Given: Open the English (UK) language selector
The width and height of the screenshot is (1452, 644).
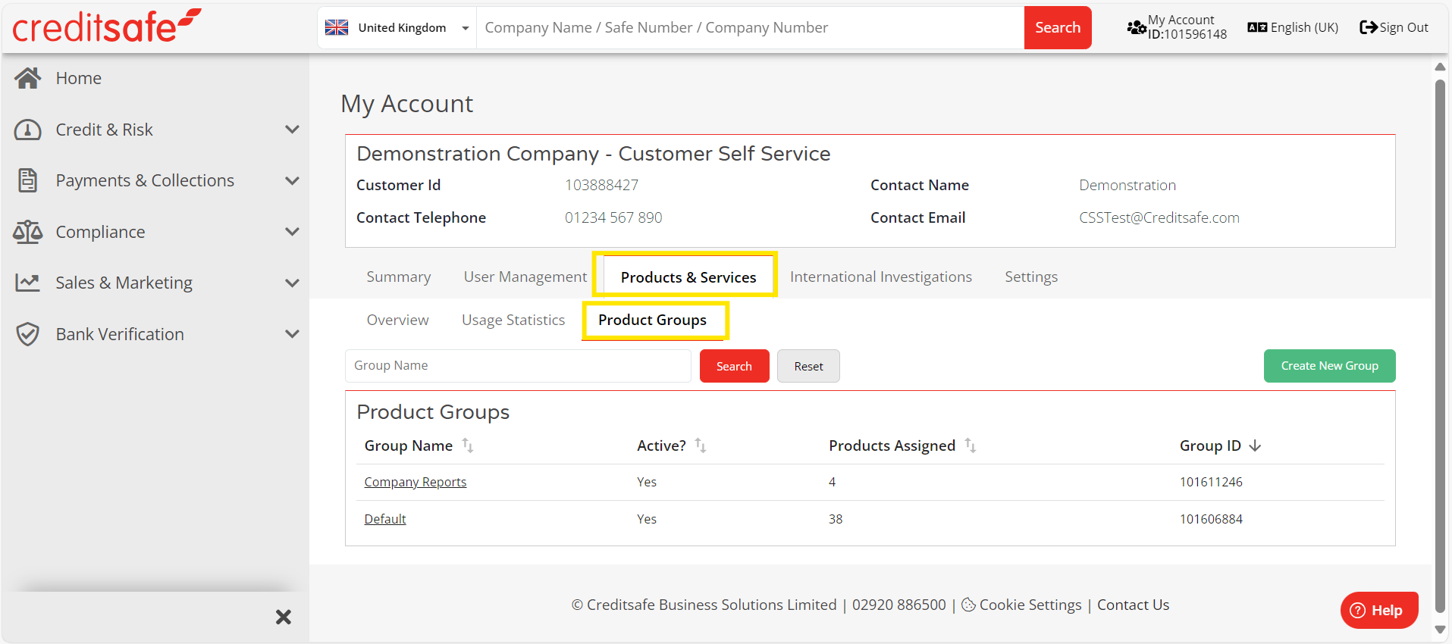Looking at the screenshot, I should coord(1293,27).
